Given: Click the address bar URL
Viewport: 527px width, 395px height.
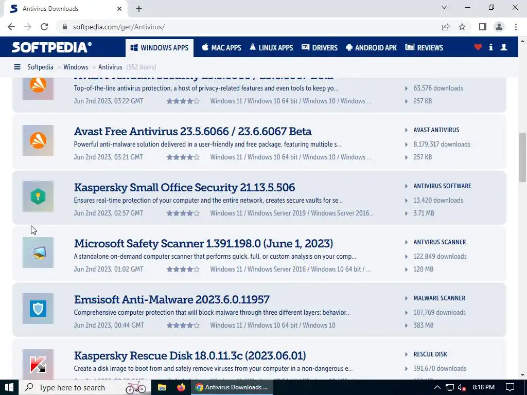Looking at the screenshot, I should click(x=119, y=27).
